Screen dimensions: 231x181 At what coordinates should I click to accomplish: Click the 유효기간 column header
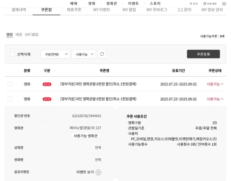178,71
